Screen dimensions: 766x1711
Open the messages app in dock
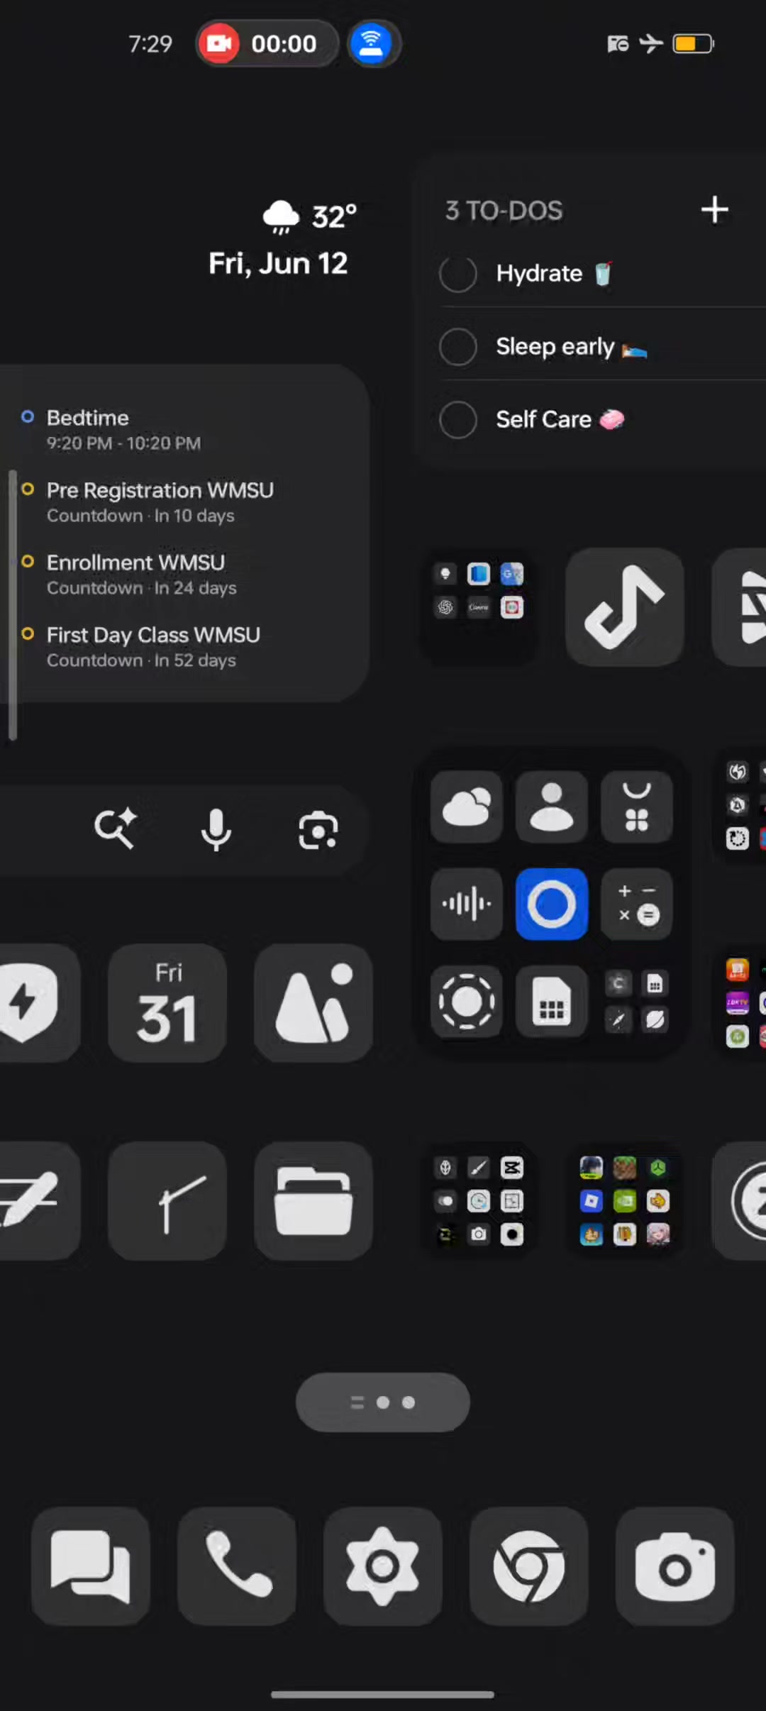click(x=91, y=1566)
